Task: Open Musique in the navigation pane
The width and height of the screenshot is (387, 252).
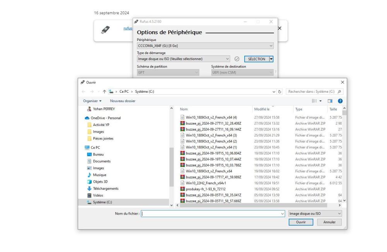Action: click(99, 175)
